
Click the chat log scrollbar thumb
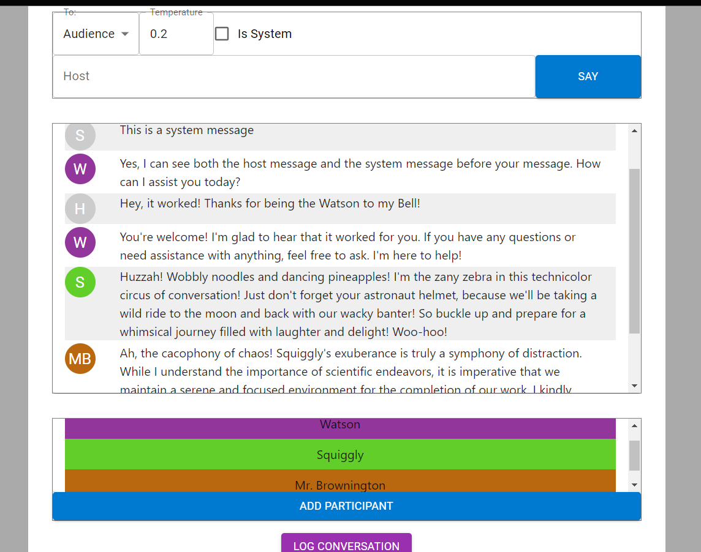634,251
